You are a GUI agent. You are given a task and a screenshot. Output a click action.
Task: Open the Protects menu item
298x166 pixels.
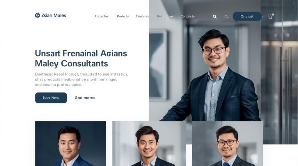pos(123,16)
